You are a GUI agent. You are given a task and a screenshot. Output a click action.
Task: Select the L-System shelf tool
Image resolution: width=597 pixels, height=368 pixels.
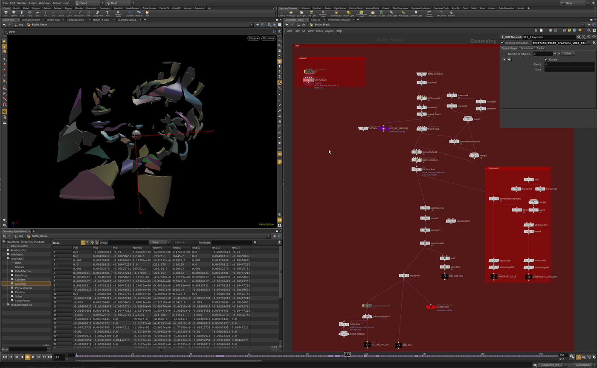[x=129, y=13]
